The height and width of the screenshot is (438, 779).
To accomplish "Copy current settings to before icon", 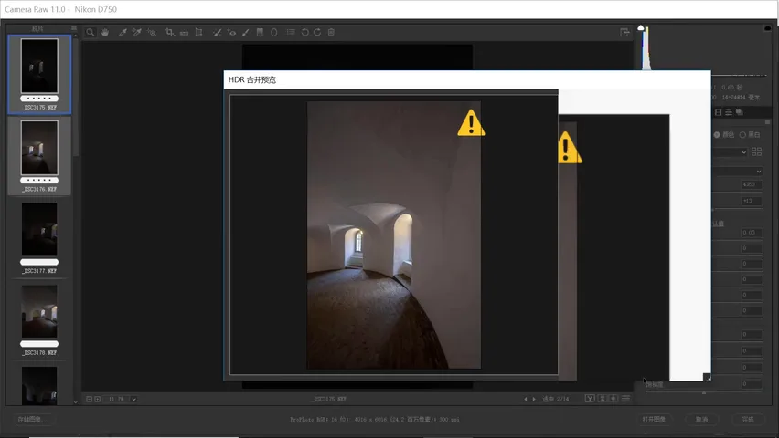I will coord(614,399).
